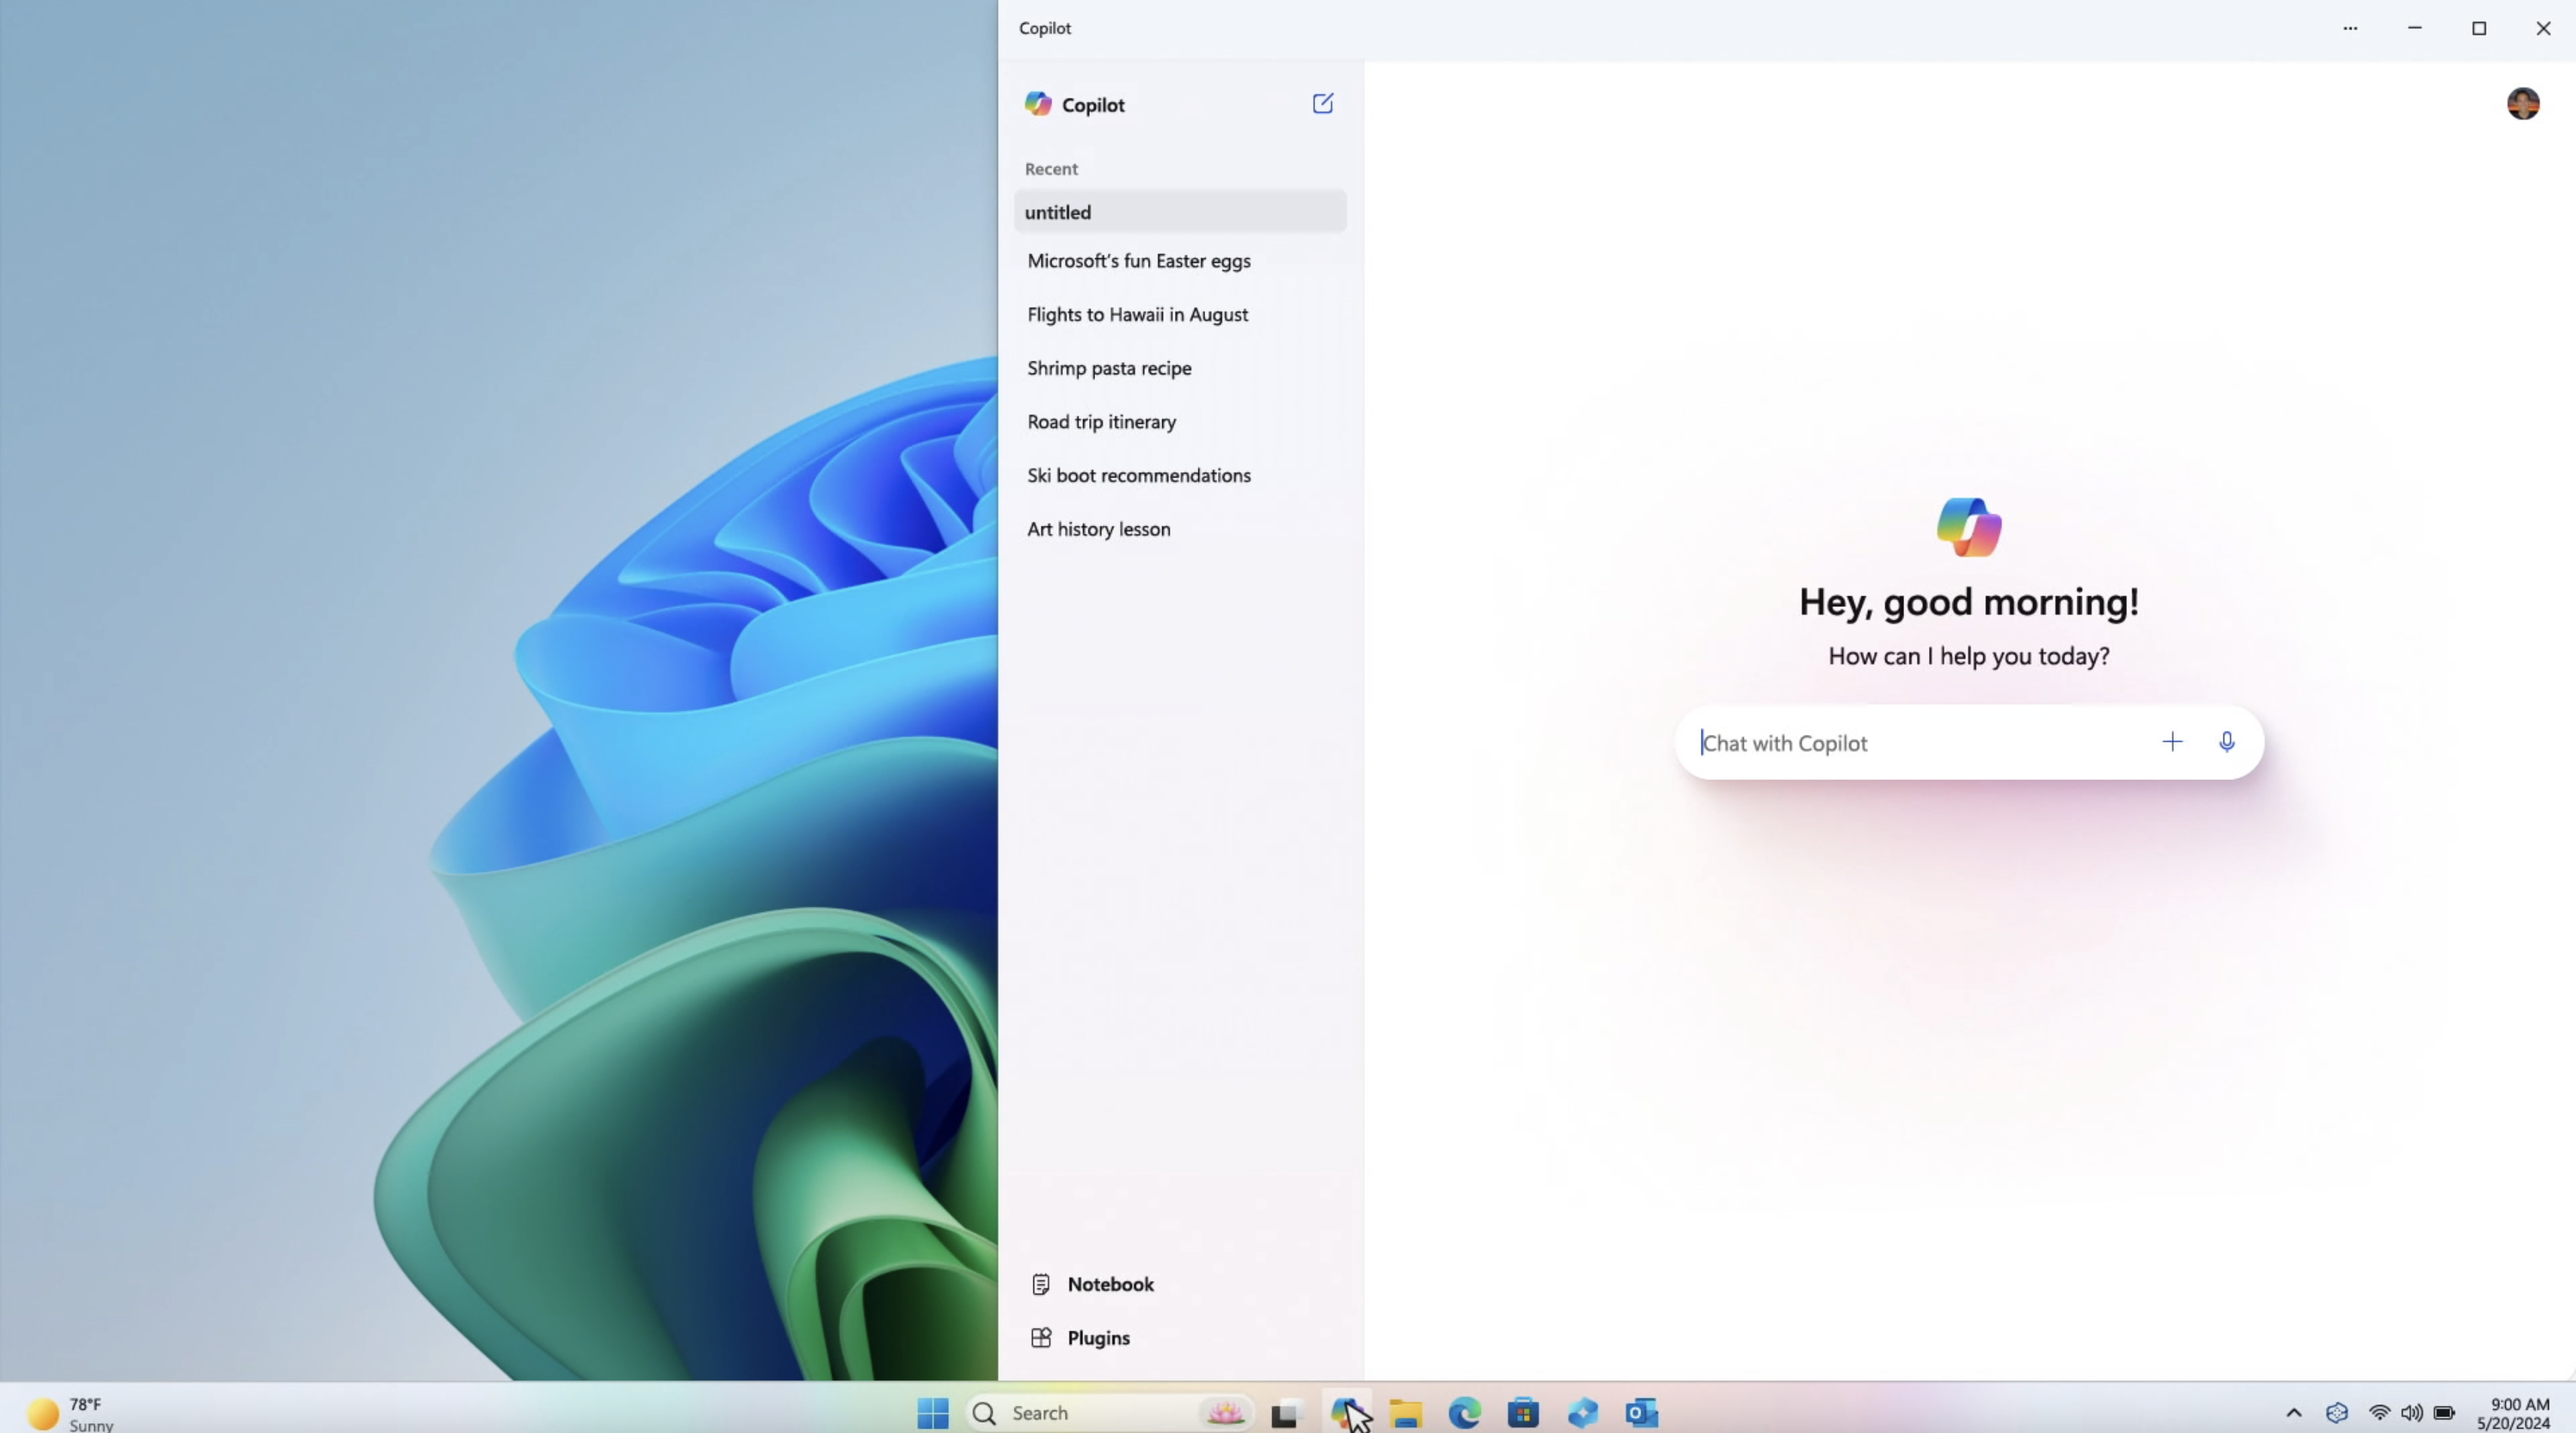The image size is (2576, 1433).
Task: Click the Chat with Copilot input field
Action: tap(1910, 743)
